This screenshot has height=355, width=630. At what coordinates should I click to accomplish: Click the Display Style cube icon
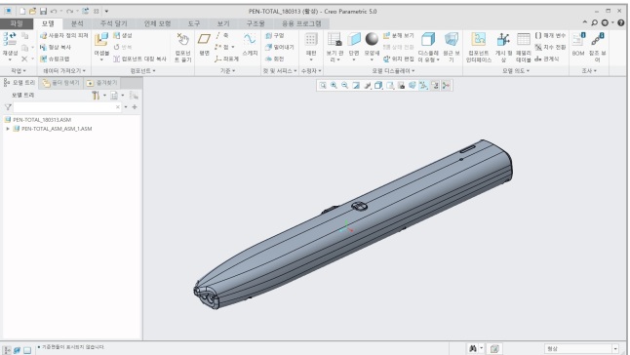[x=428, y=39]
